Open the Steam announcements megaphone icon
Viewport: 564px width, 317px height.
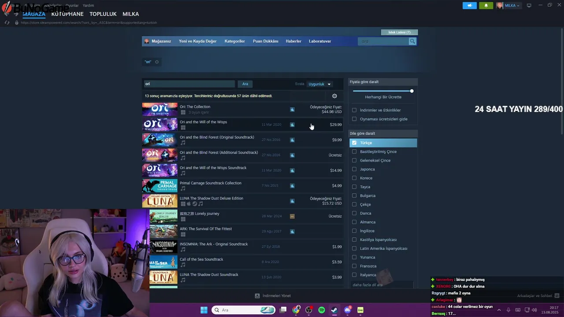click(470, 6)
